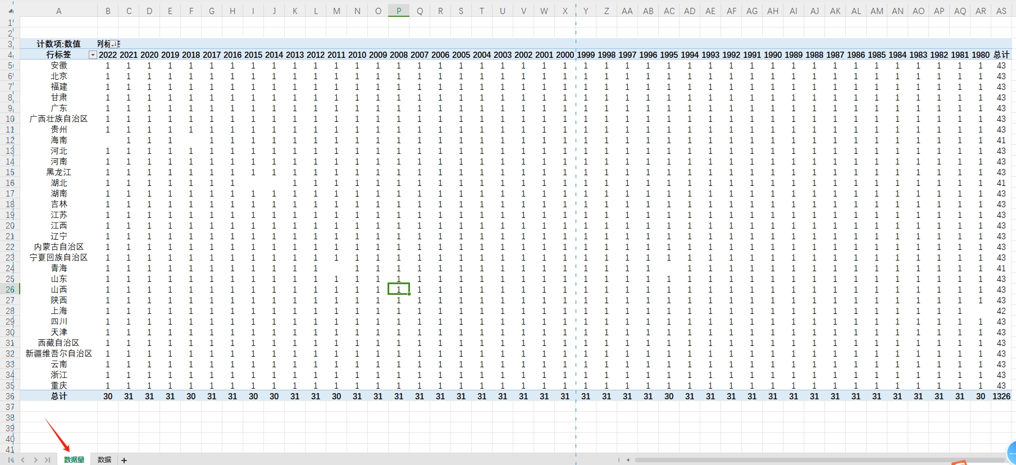
Task: Click the 福建 row label
Action: tap(58, 86)
